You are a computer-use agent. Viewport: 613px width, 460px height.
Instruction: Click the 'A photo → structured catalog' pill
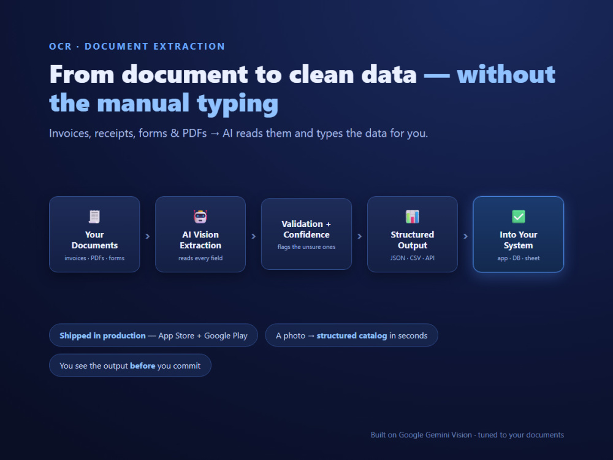tap(351, 335)
